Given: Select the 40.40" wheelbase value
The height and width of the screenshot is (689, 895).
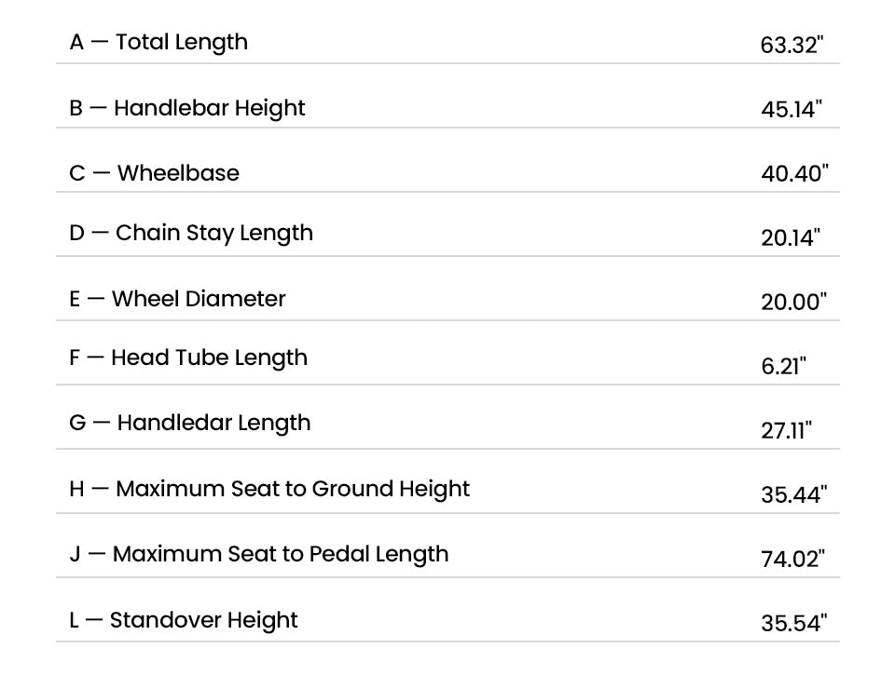Looking at the screenshot, I should [x=794, y=173].
